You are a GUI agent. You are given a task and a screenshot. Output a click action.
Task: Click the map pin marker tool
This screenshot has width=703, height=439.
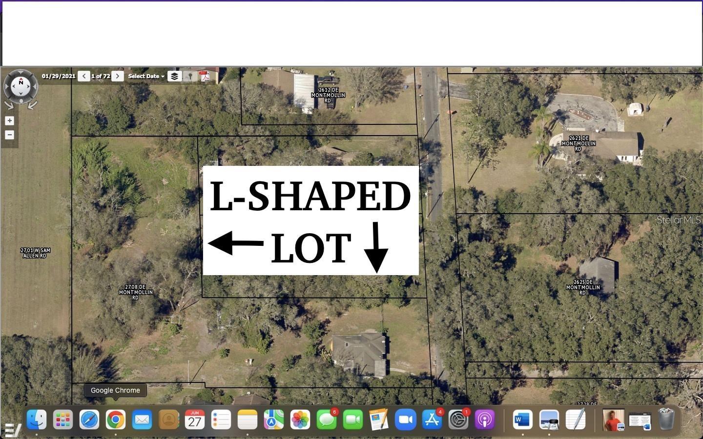pos(190,76)
